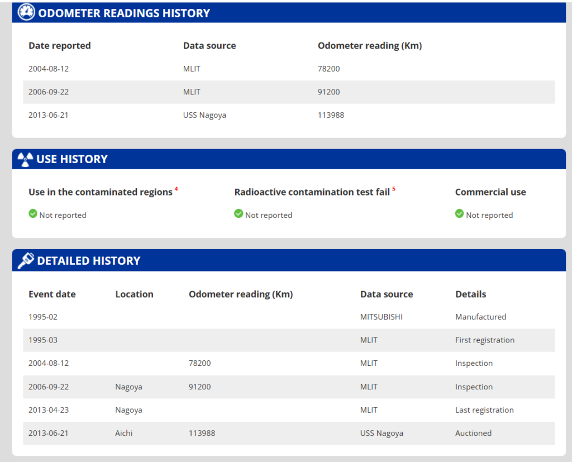
Task: Click green check under Radioactive contamination test
Action: coord(239,214)
